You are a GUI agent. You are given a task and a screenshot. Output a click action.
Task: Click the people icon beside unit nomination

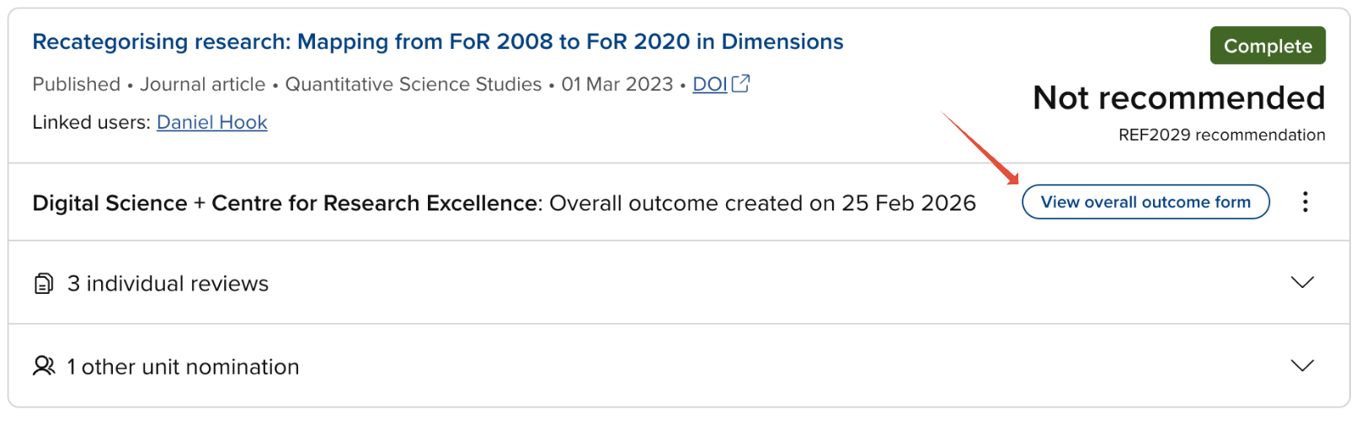click(x=44, y=366)
